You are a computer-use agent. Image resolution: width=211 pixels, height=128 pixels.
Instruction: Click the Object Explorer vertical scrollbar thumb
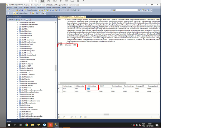pos(55,68)
